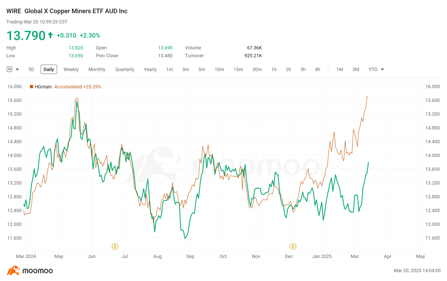Image resolution: width=447 pixels, height=281 pixels.
Task: Click the Global X Copper Miners ETF name
Action: click(76, 11)
